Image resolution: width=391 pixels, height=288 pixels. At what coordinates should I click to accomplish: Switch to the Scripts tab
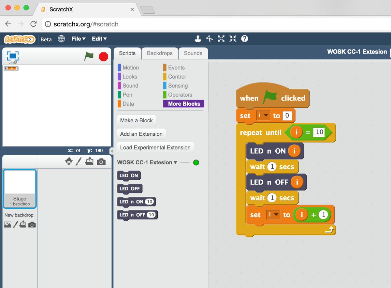click(127, 53)
